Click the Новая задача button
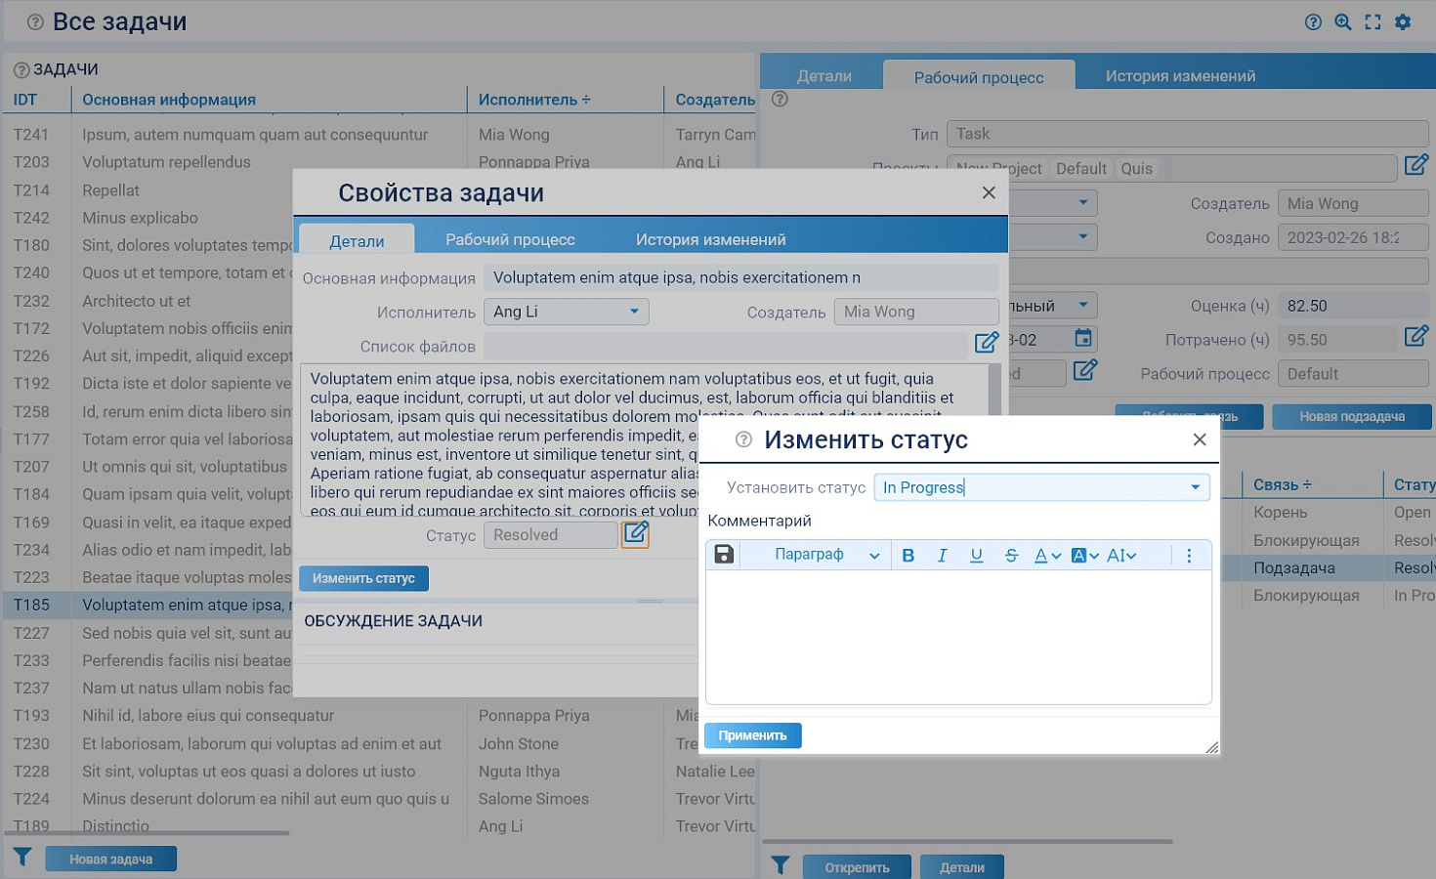Viewport: 1436px width, 879px height. point(110,859)
